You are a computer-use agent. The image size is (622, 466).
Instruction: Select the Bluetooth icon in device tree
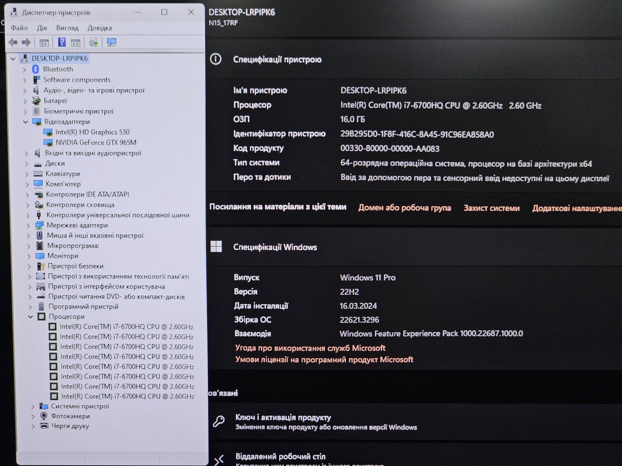point(35,69)
